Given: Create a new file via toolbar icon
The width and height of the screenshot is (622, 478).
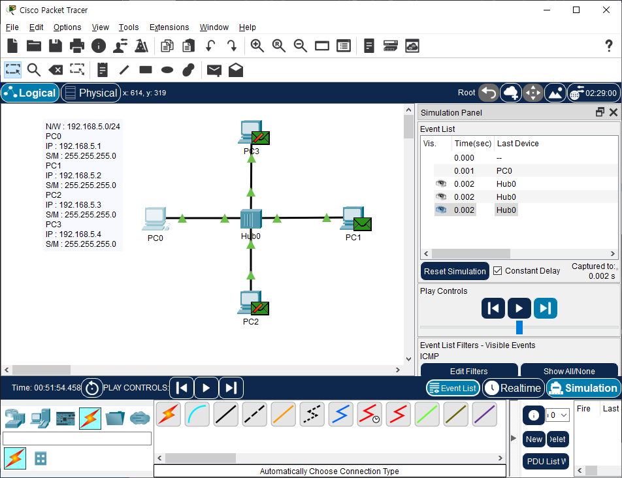Looking at the screenshot, I should [12, 46].
